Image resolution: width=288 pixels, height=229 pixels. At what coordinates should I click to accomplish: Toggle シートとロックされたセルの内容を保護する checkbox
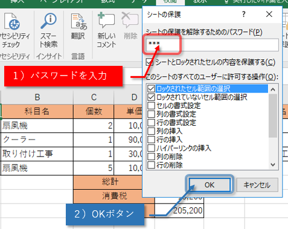pos(149,62)
